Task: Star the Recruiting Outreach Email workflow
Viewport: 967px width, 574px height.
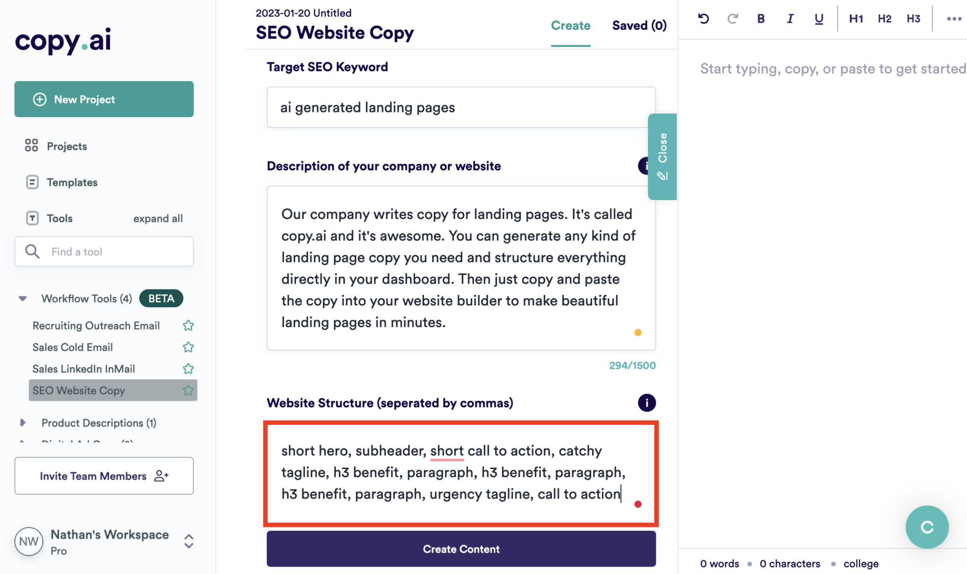Action: (188, 325)
